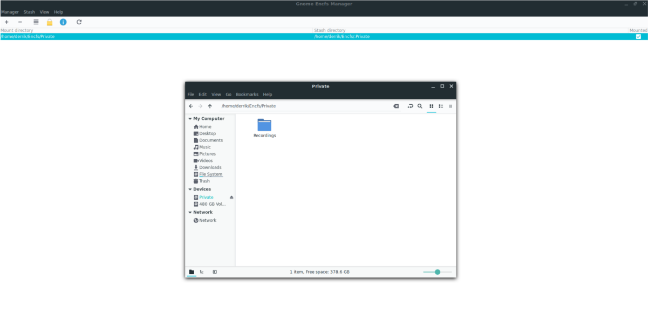Switch to compact view

(x=451, y=106)
